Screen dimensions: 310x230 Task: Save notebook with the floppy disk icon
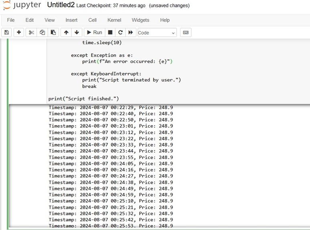[x=6, y=33]
